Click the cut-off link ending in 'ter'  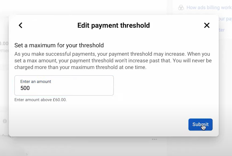click(222, 30)
